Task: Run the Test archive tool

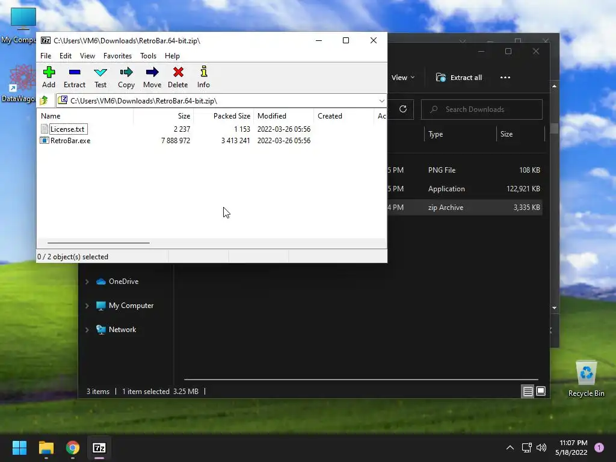Action: (x=100, y=77)
